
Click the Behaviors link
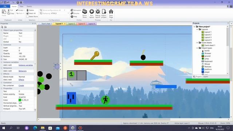(x=23, y=71)
